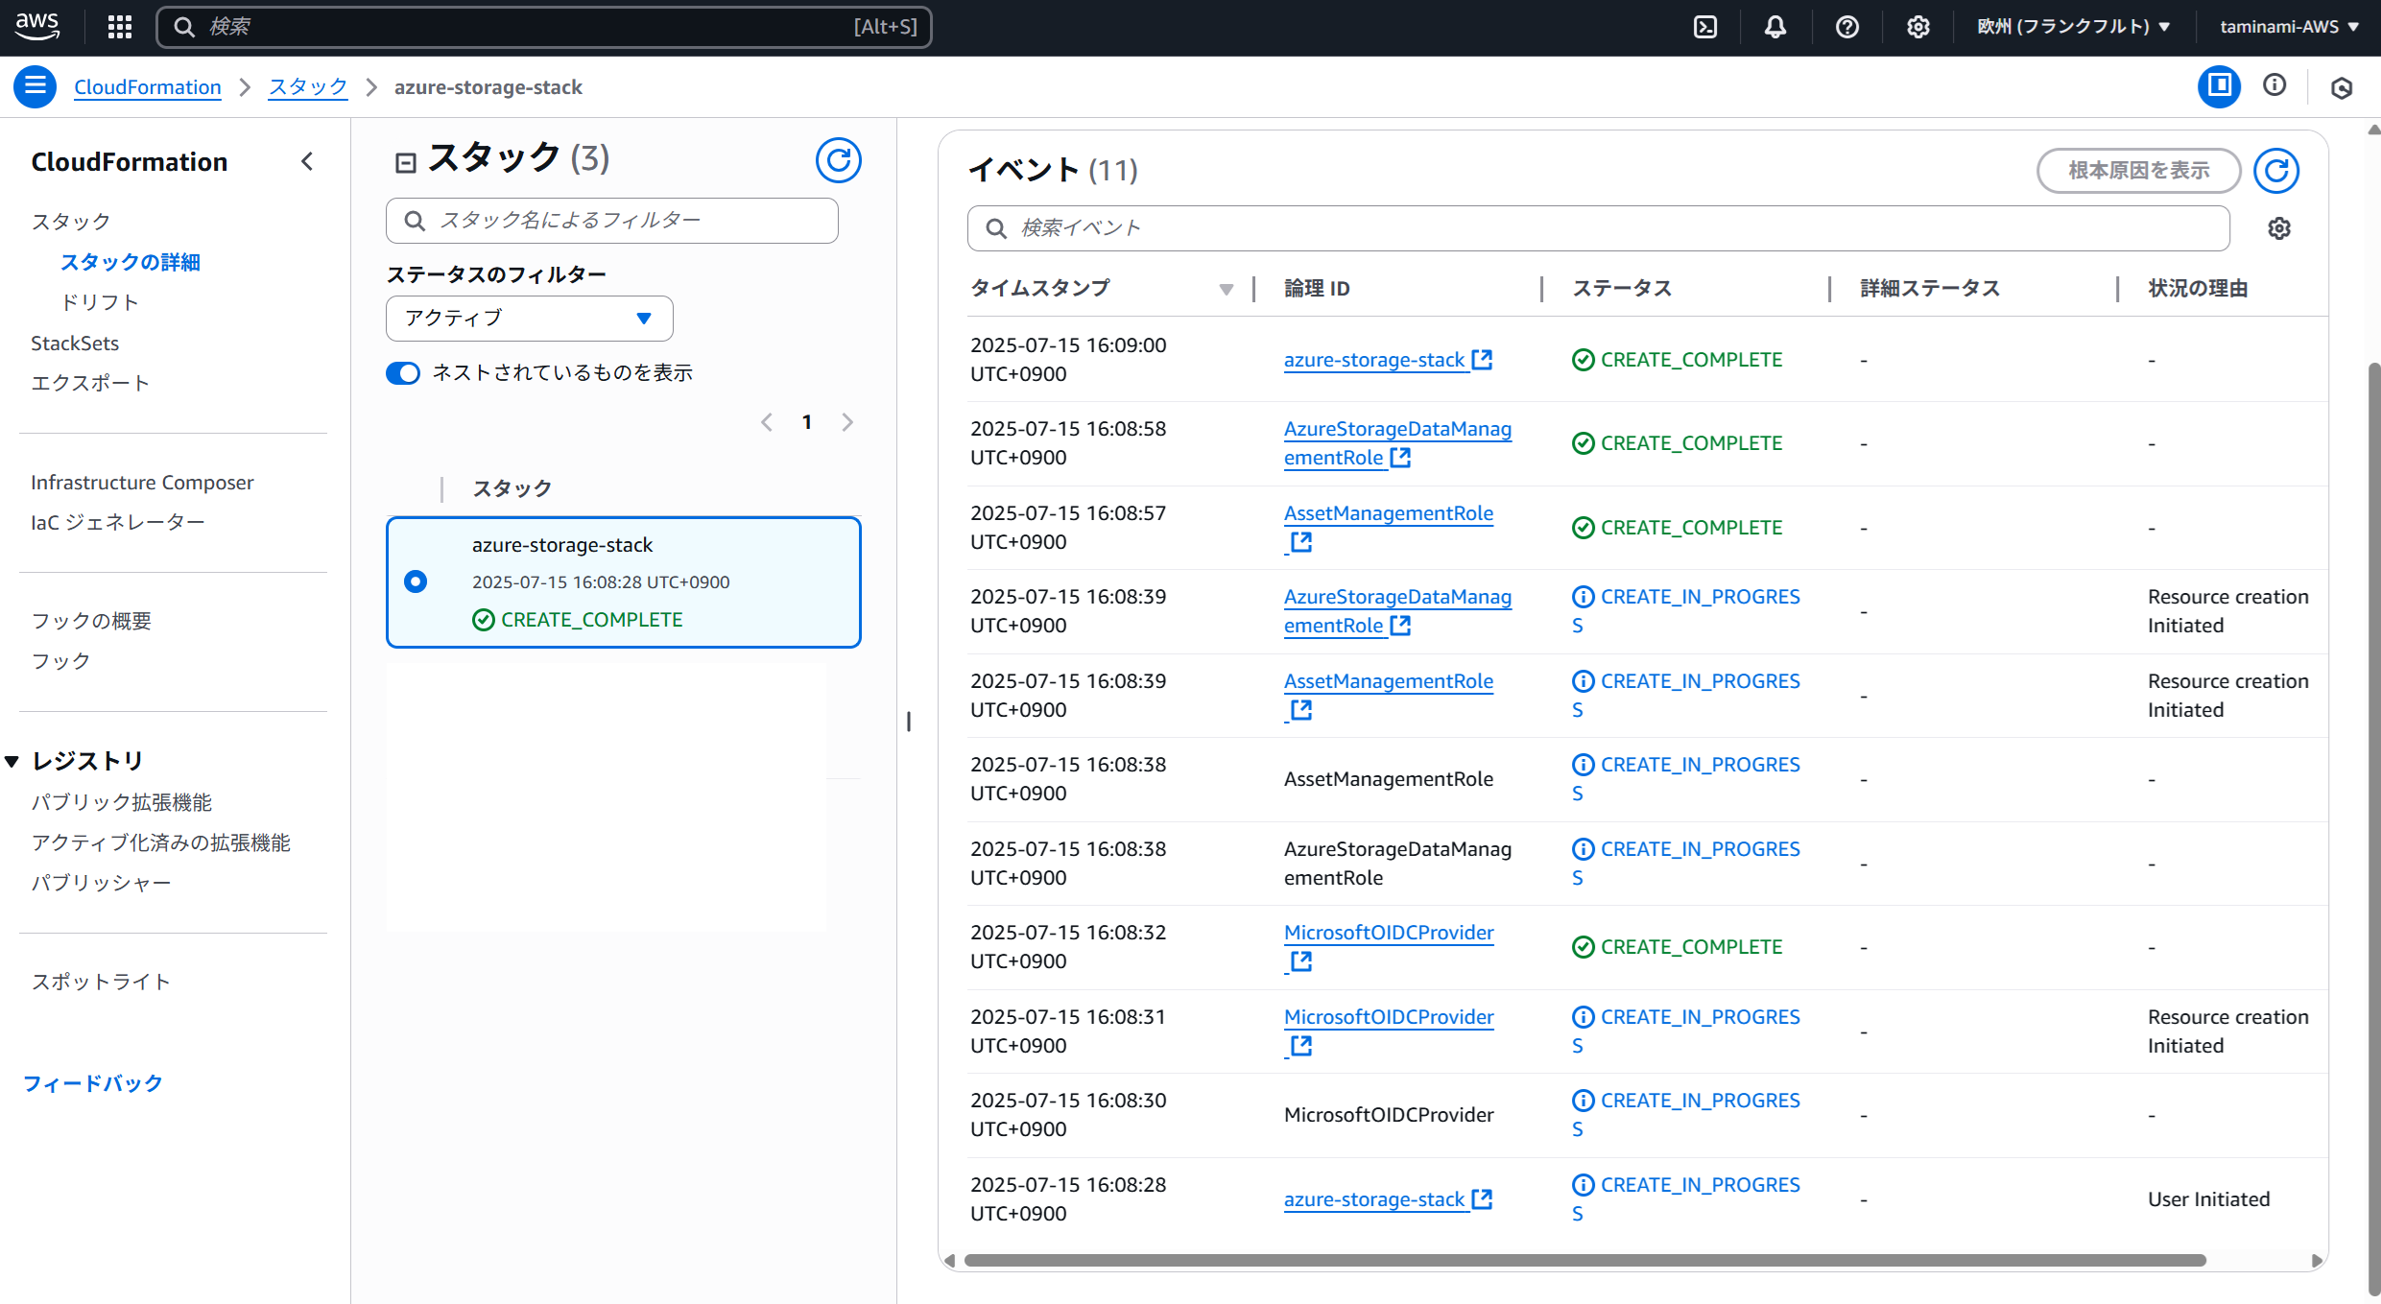Open アクティブ化済みの拡張機能 page
Image resolution: width=2381 pixels, height=1304 pixels.
(x=160, y=842)
